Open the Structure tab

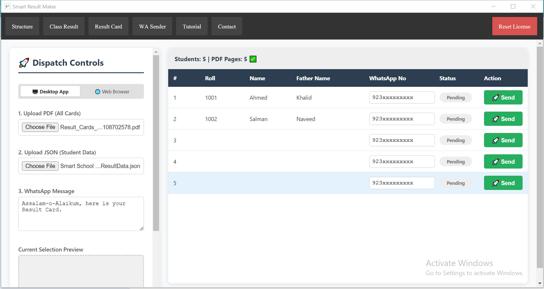tap(22, 26)
